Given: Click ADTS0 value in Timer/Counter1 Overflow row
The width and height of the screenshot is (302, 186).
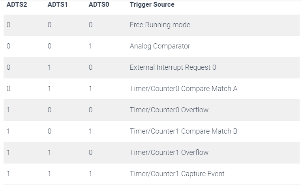Looking at the screenshot, I should point(90,153).
